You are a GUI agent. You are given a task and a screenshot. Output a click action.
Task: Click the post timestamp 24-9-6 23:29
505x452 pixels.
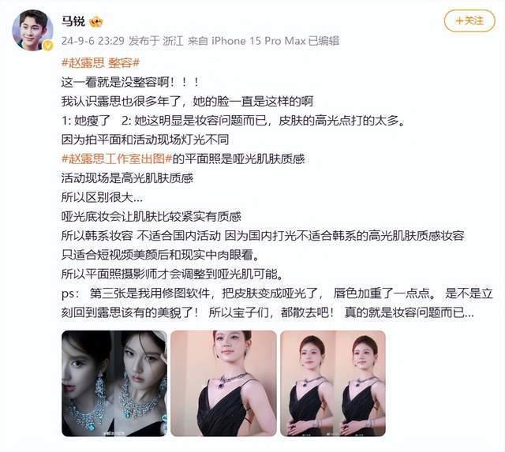click(93, 41)
